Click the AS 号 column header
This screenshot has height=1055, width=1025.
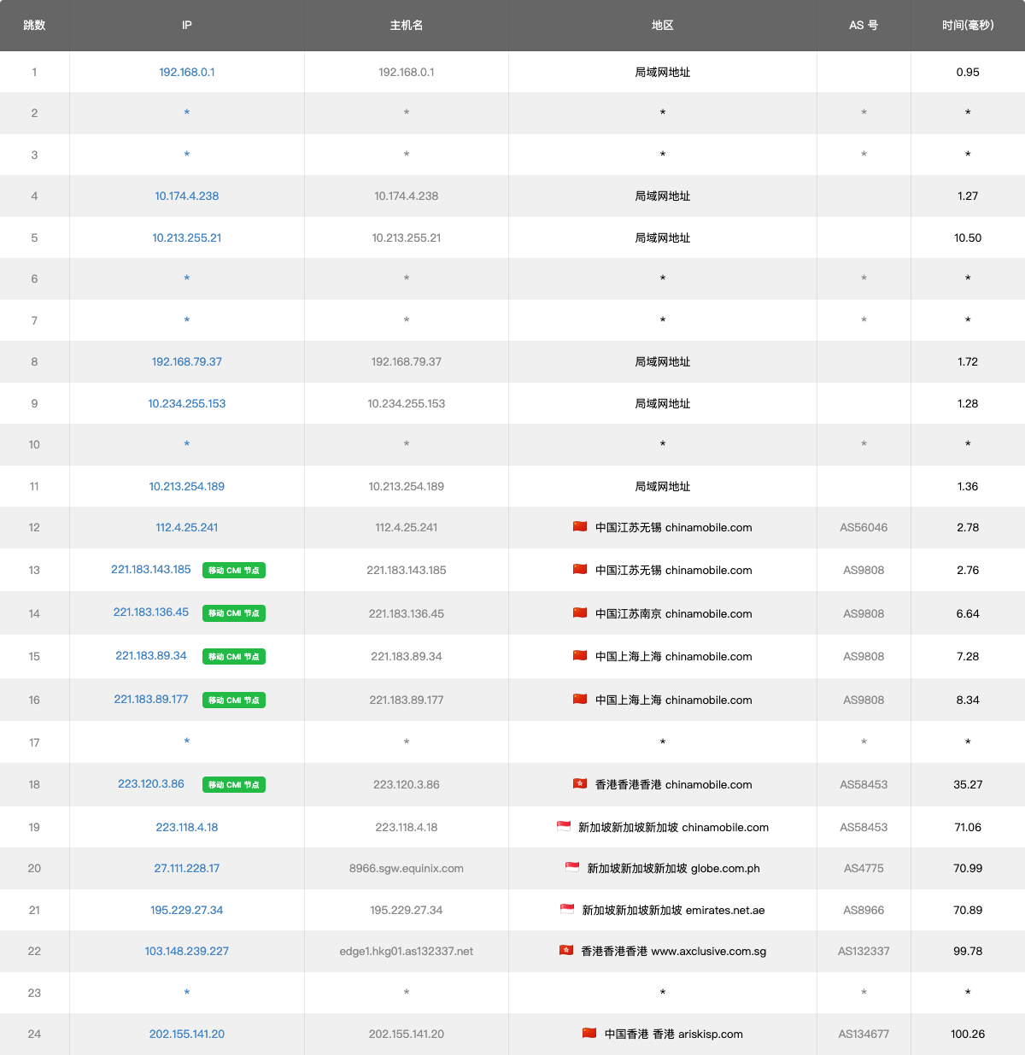[x=864, y=25]
